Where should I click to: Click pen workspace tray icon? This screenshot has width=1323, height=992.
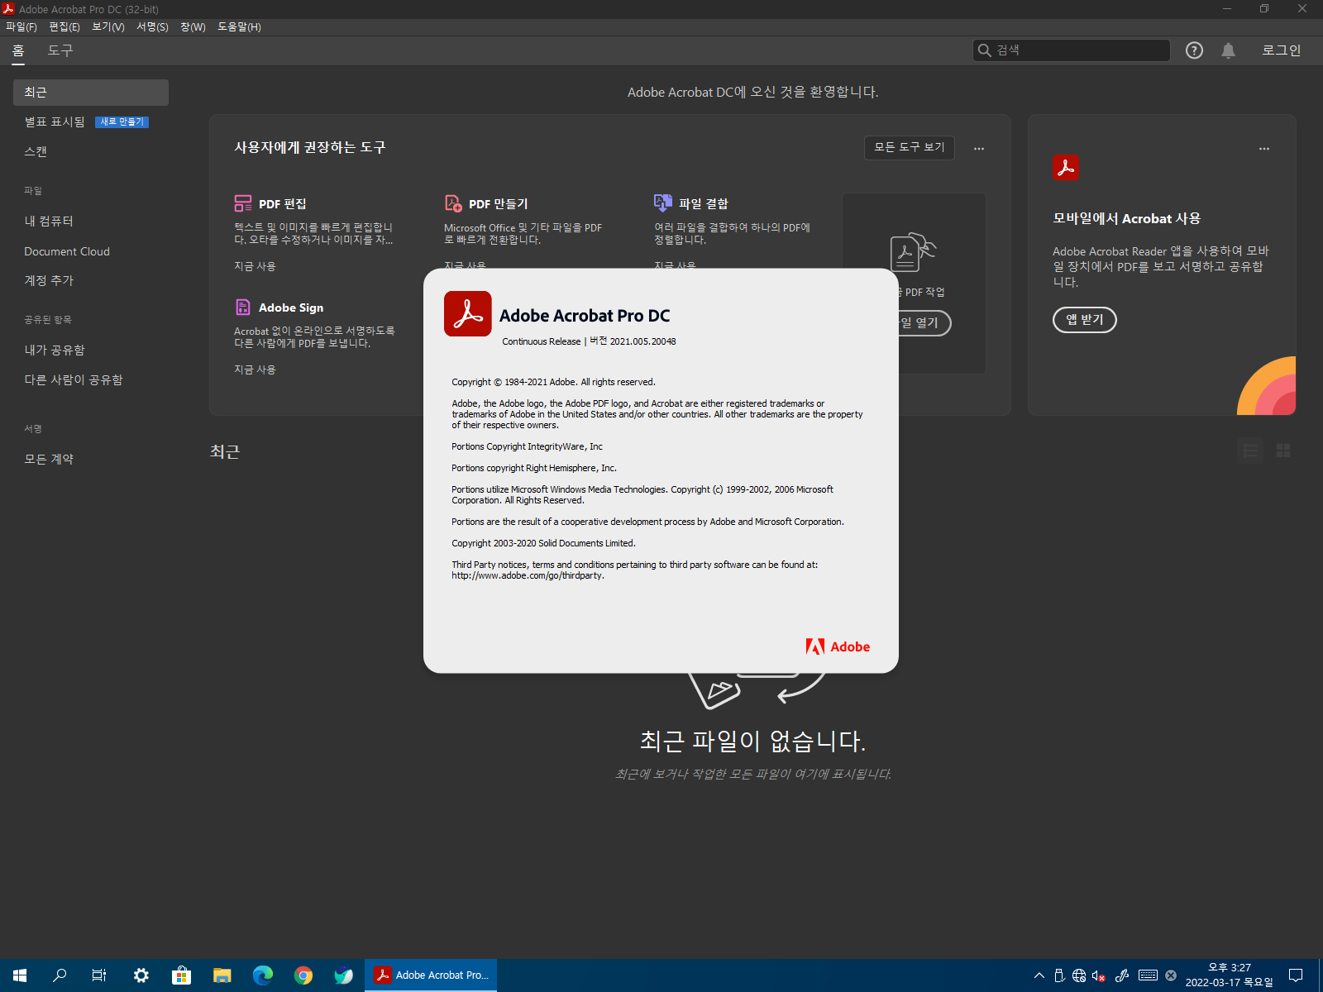coord(1122,975)
